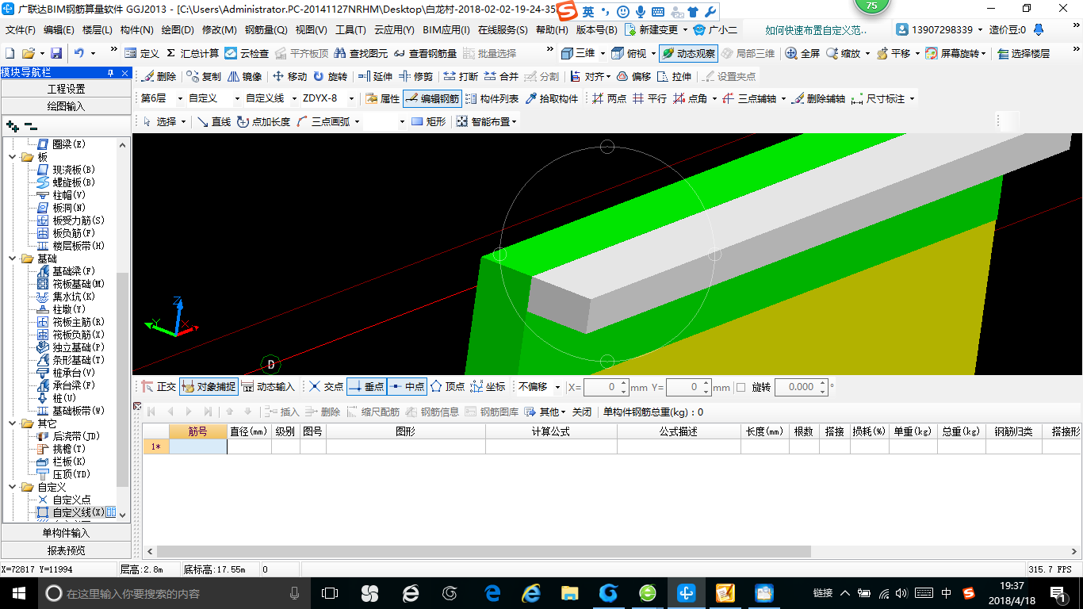This screenshot has height=609, width=1083.
Task: Expand the 智能布置 dropdown arrow
Action: point(515,122)
